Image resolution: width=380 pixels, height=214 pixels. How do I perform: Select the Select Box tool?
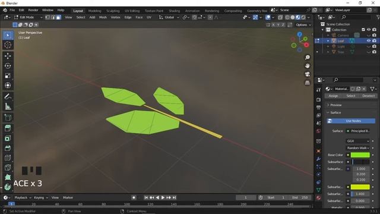click(8, 36)
